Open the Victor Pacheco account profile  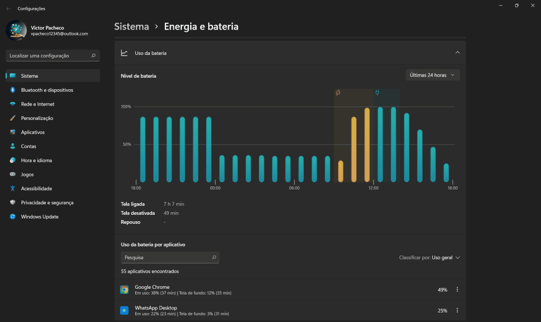pyautogui.click(x=48, y=30)
